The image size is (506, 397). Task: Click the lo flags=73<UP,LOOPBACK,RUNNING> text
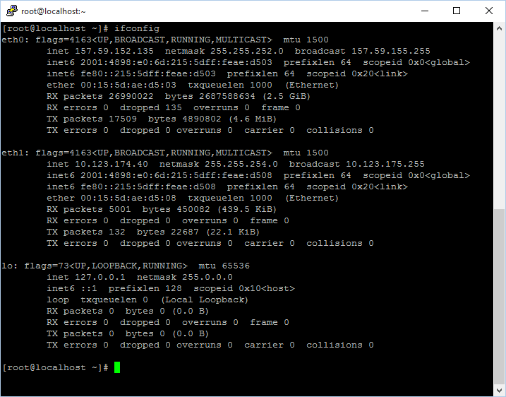click(106, 266)
